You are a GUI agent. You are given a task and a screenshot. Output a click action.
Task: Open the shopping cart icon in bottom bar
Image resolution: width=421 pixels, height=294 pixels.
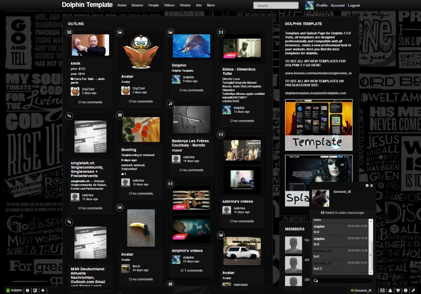click(x=398, y=290)
